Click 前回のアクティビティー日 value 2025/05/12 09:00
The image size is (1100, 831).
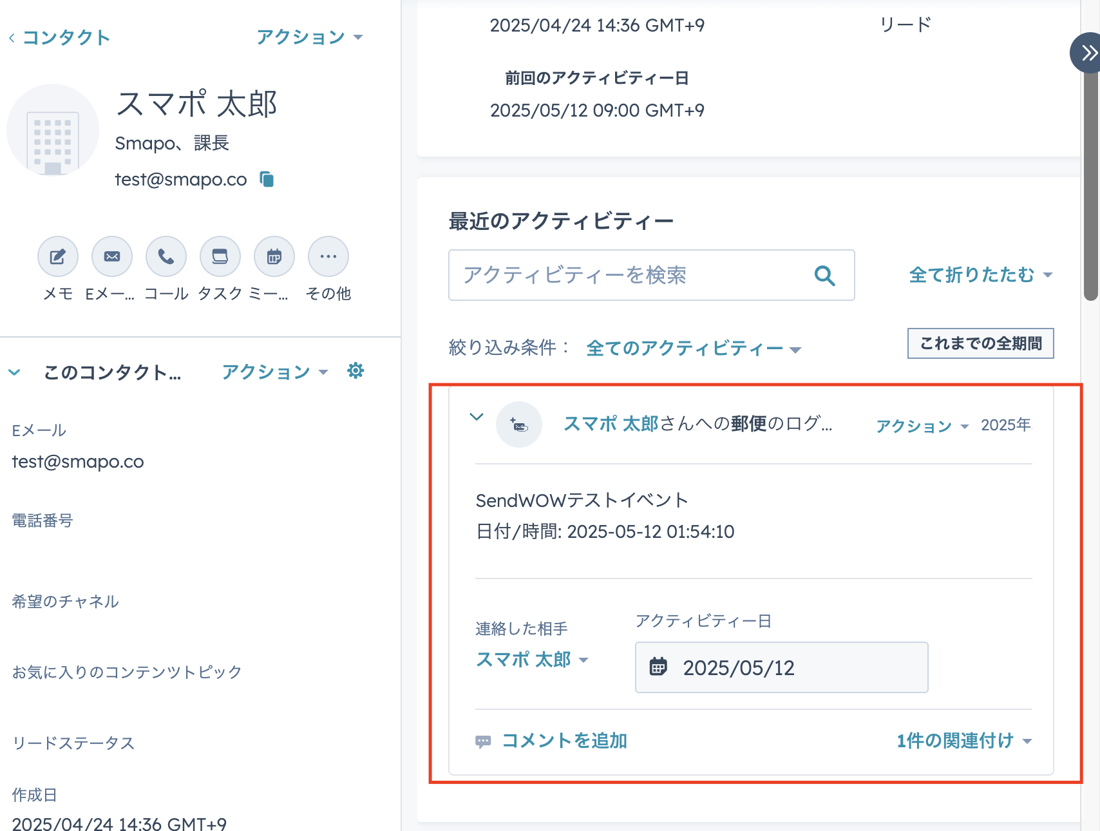click(597, 110)
